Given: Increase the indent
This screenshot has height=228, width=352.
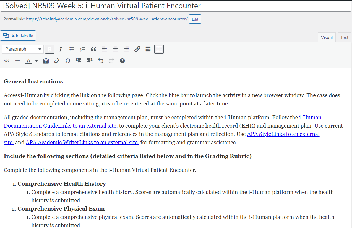Looking at the screenshot, I should pyautogui.click(x=90, y=61).
